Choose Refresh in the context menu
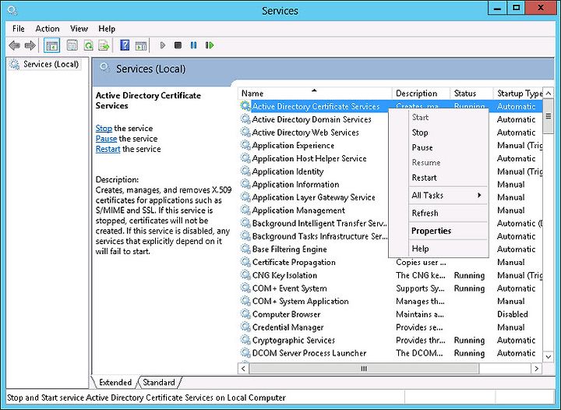The width and height of the screenshot is (561, 410). point(439,214)
